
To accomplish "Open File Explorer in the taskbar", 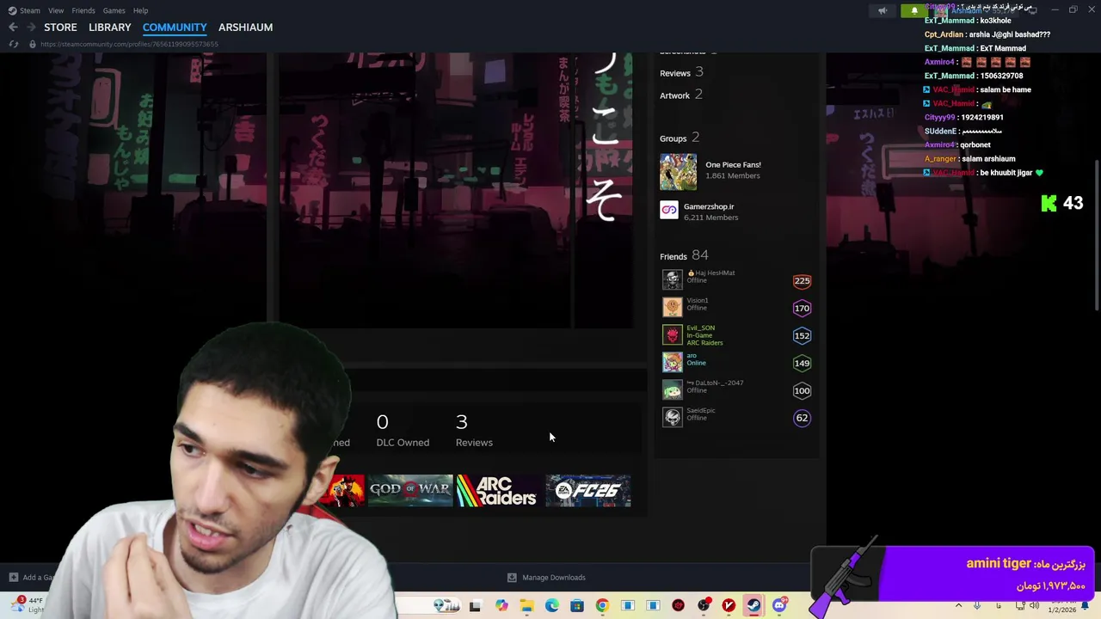I will 526,606.
